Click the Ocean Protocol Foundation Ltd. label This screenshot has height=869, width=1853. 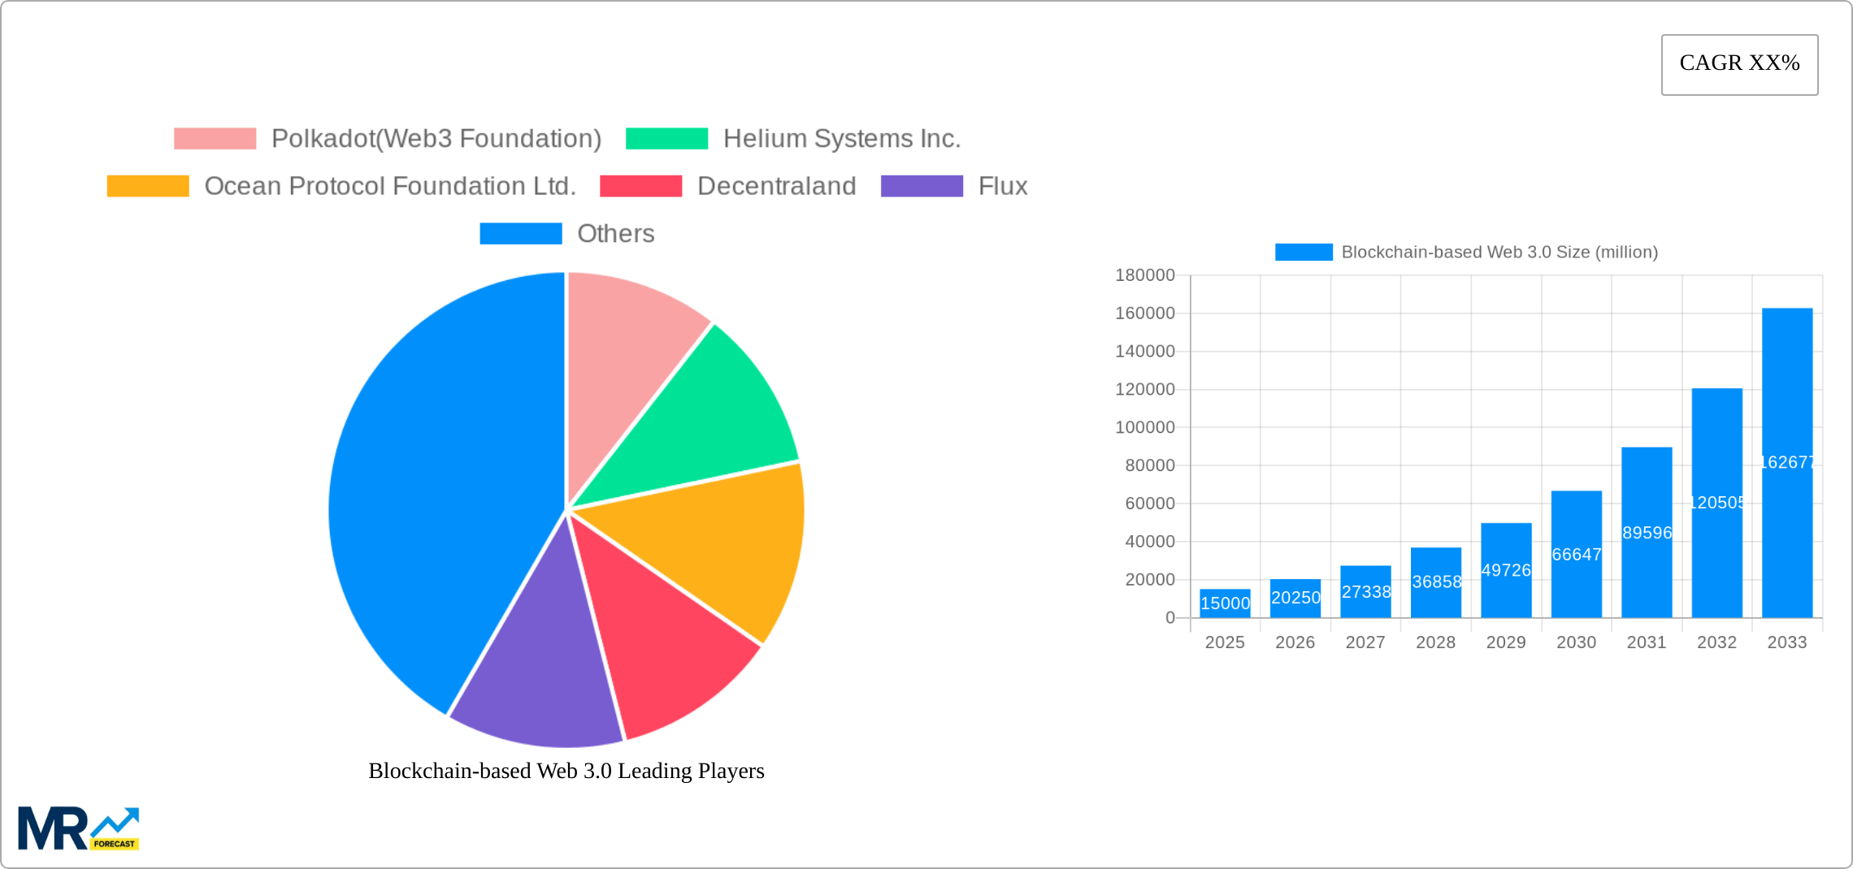coord(390,186)
